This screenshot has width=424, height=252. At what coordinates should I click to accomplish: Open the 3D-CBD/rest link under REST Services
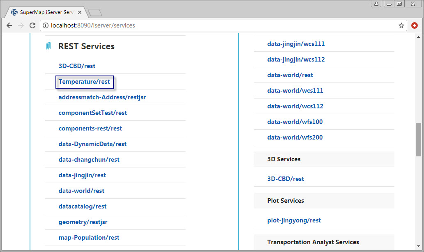click(77, 66)
